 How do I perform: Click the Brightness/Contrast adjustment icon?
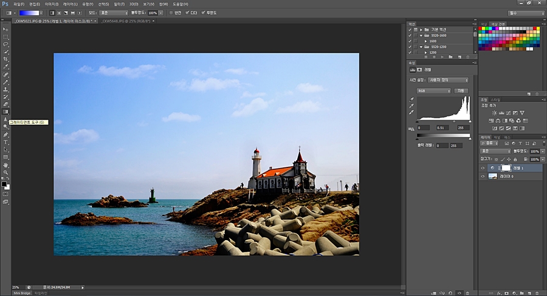pos(494,113)
